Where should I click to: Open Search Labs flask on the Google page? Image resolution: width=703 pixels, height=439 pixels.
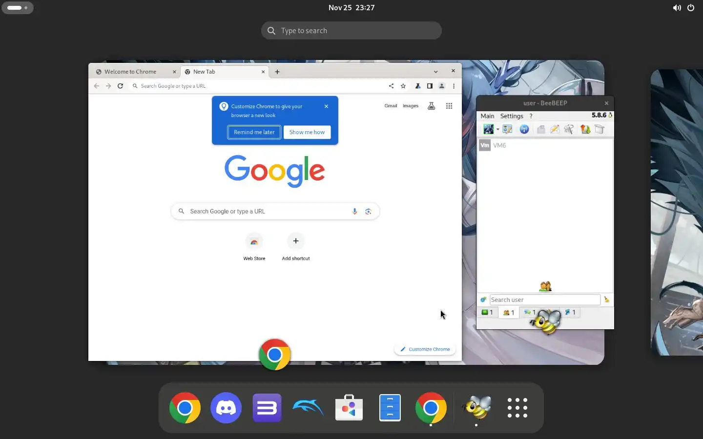coord(432,106)
